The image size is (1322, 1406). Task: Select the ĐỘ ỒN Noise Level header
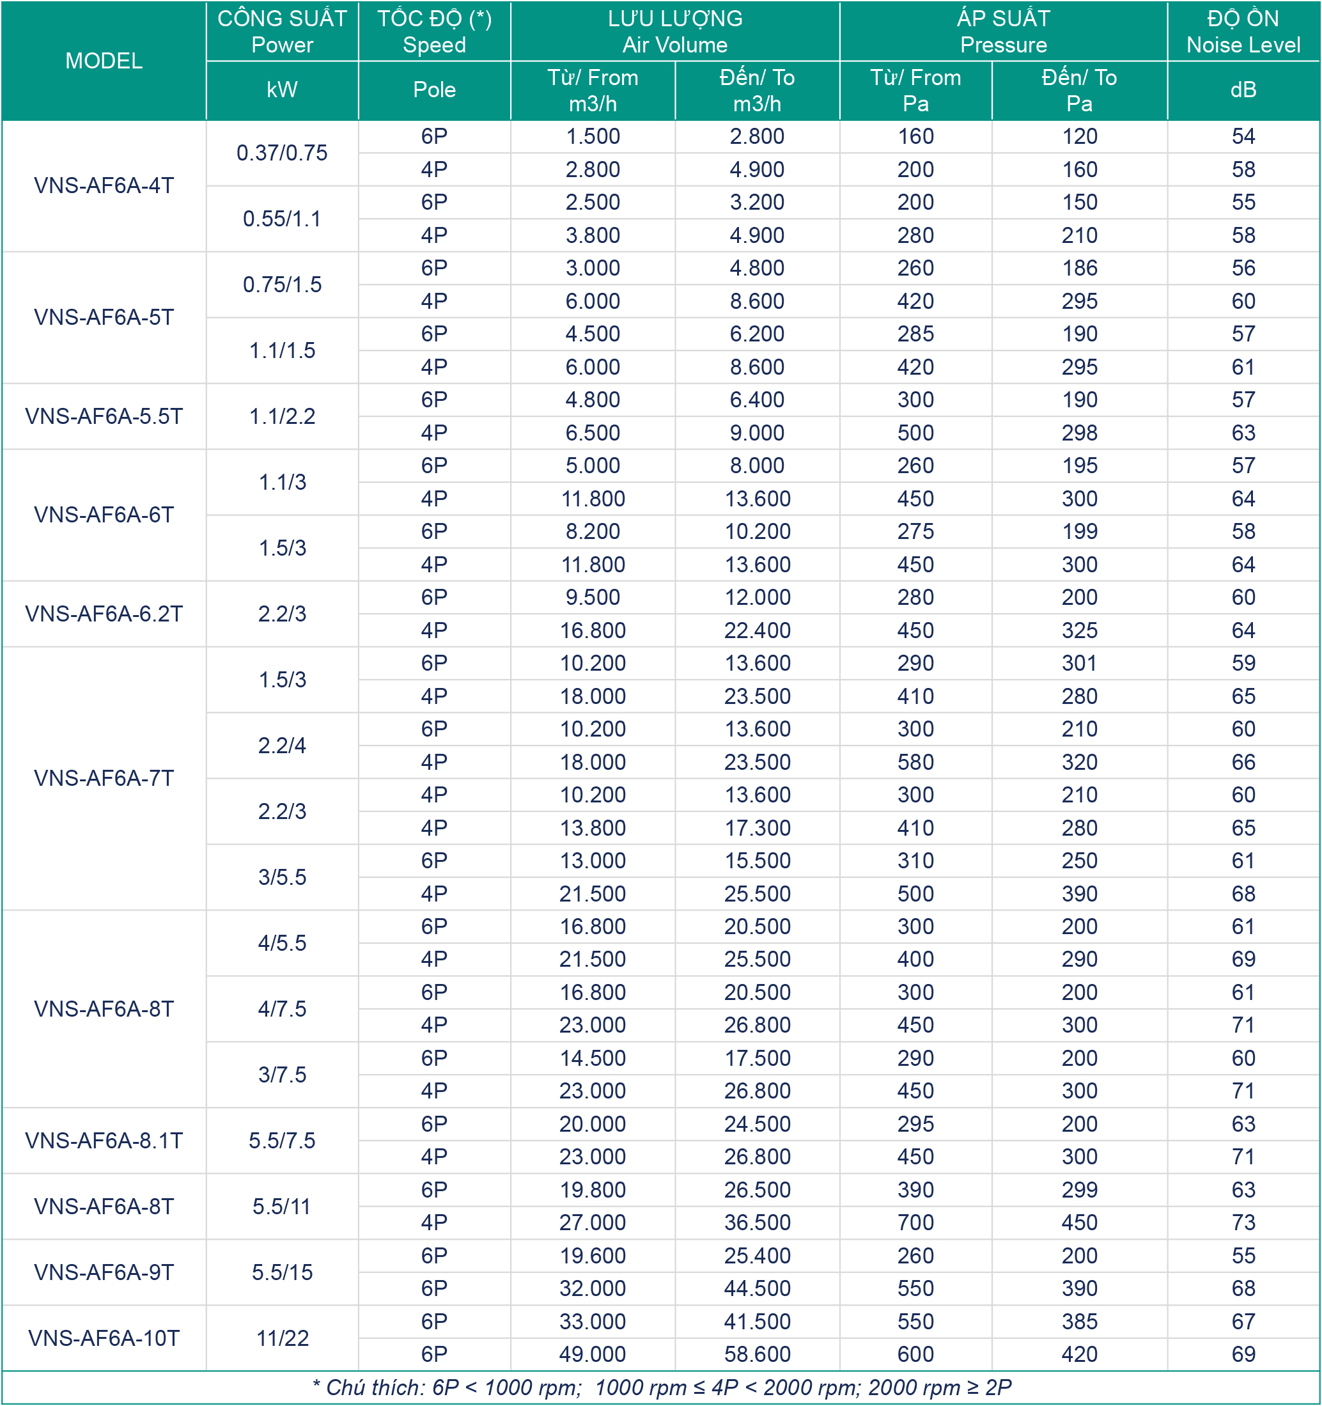1243,31
